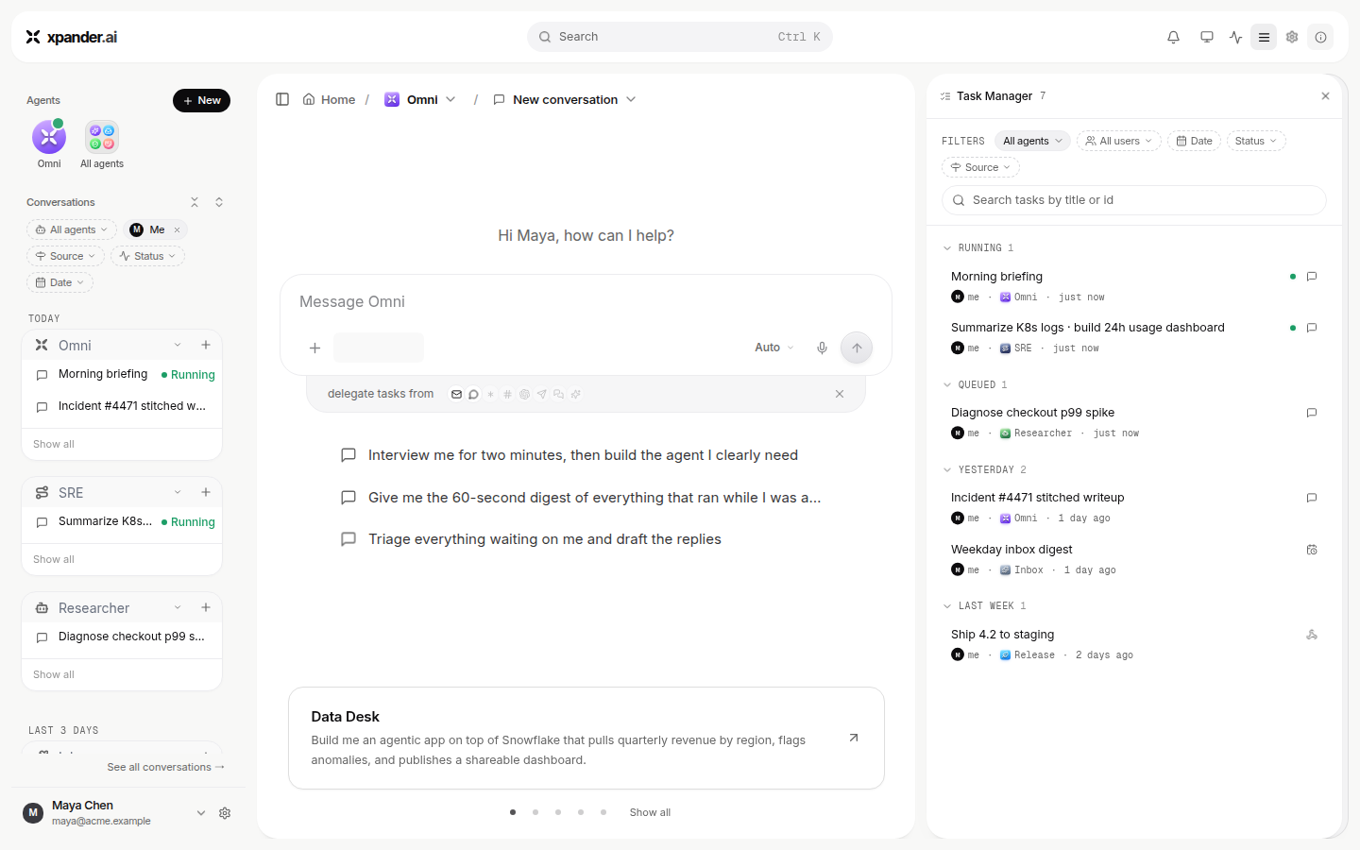
Task: Open the notifications bell
Action: (1173, 37)
